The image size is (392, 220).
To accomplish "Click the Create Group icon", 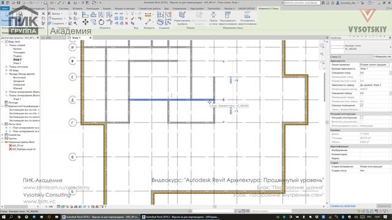I will pos(168,15).
